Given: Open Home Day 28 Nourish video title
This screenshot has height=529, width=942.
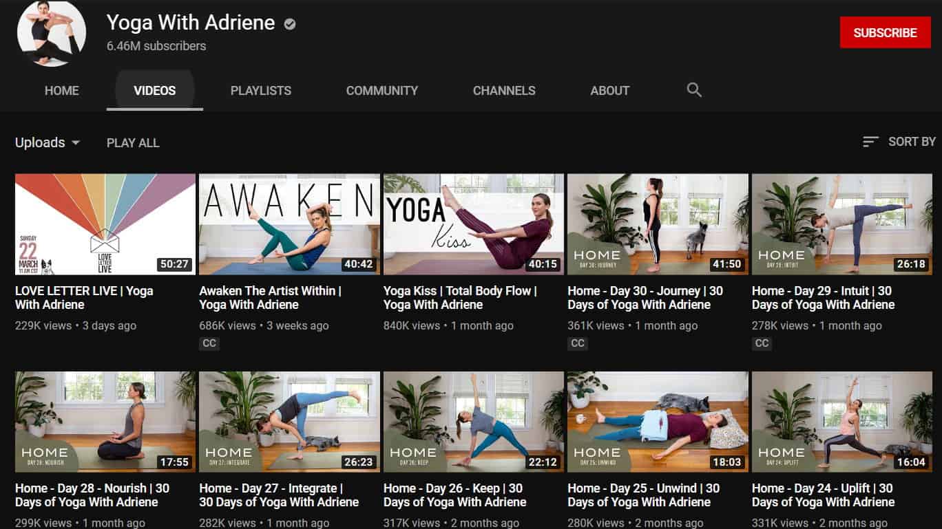Looking at the screenshot, I should [92, 495].
